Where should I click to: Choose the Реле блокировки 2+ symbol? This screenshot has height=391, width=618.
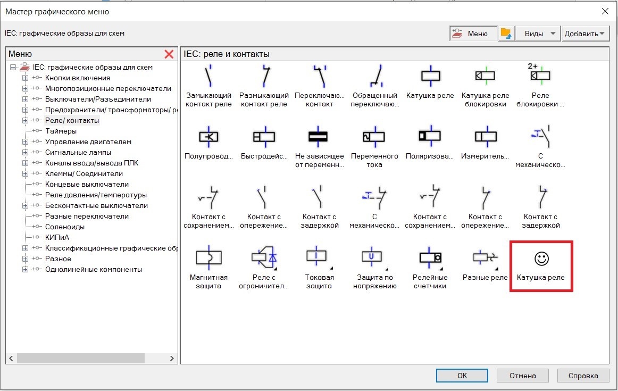coord(540,75)
